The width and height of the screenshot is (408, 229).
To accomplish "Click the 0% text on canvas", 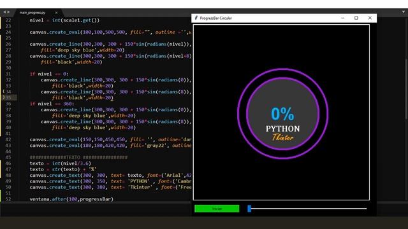I will click(282, 114).
